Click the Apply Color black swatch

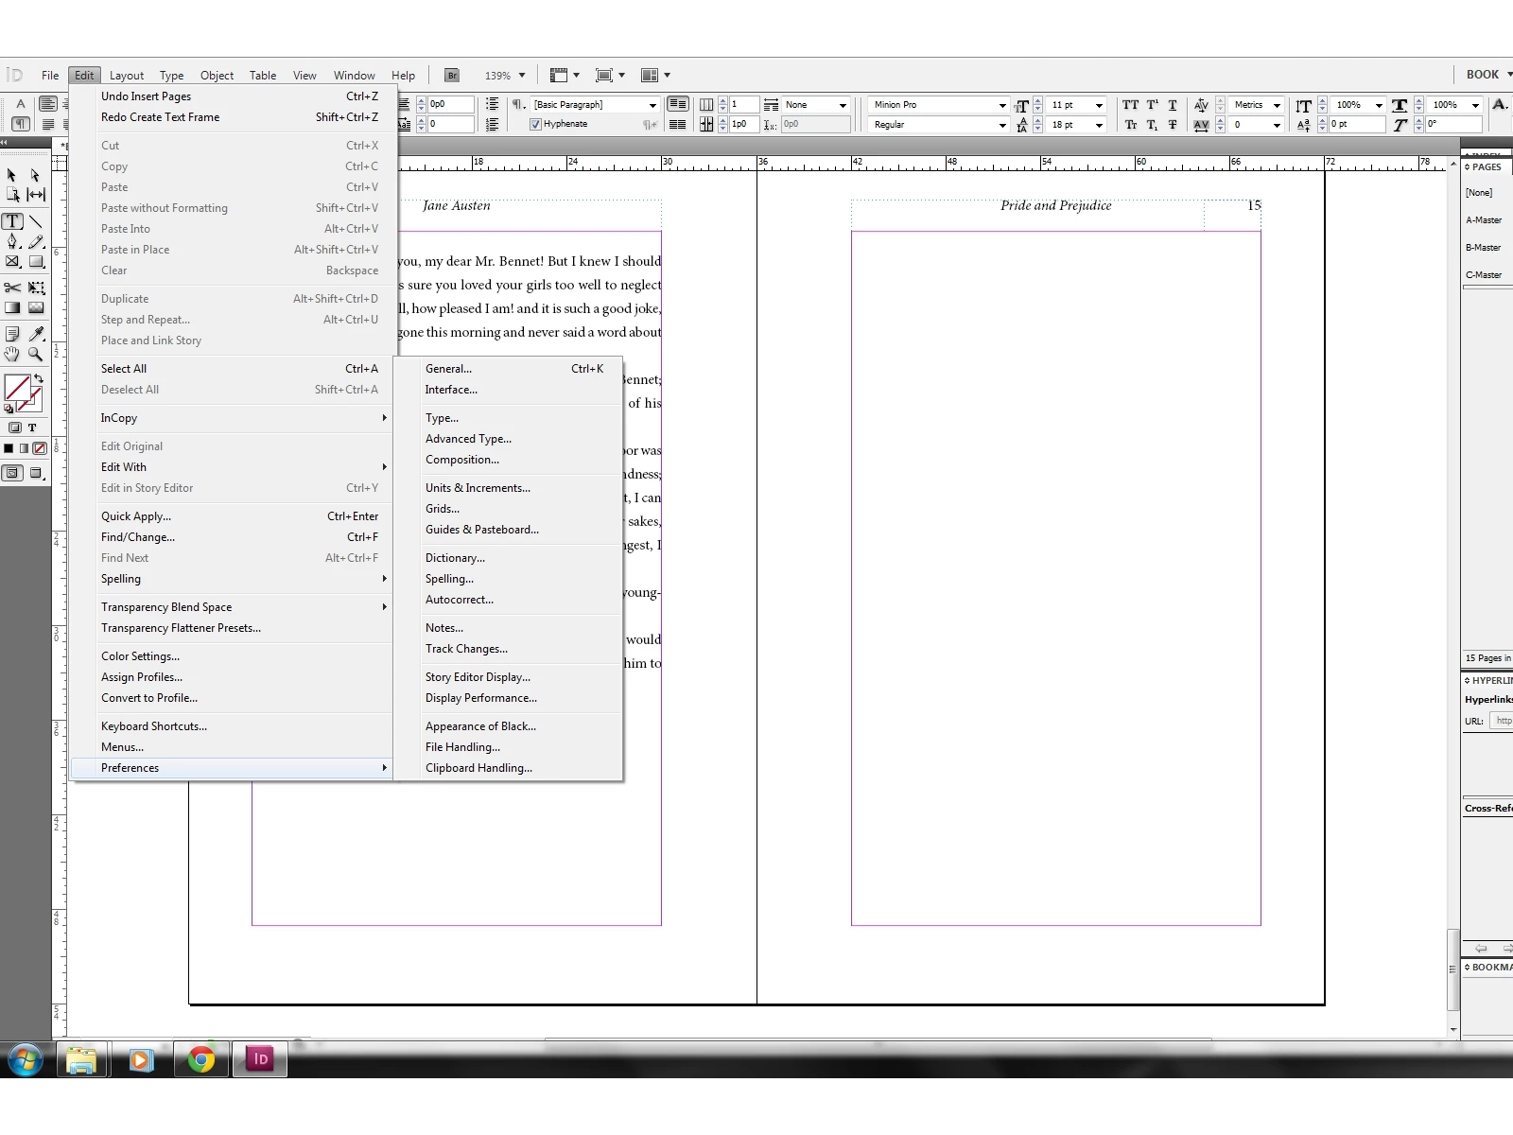tap(9, 448)
